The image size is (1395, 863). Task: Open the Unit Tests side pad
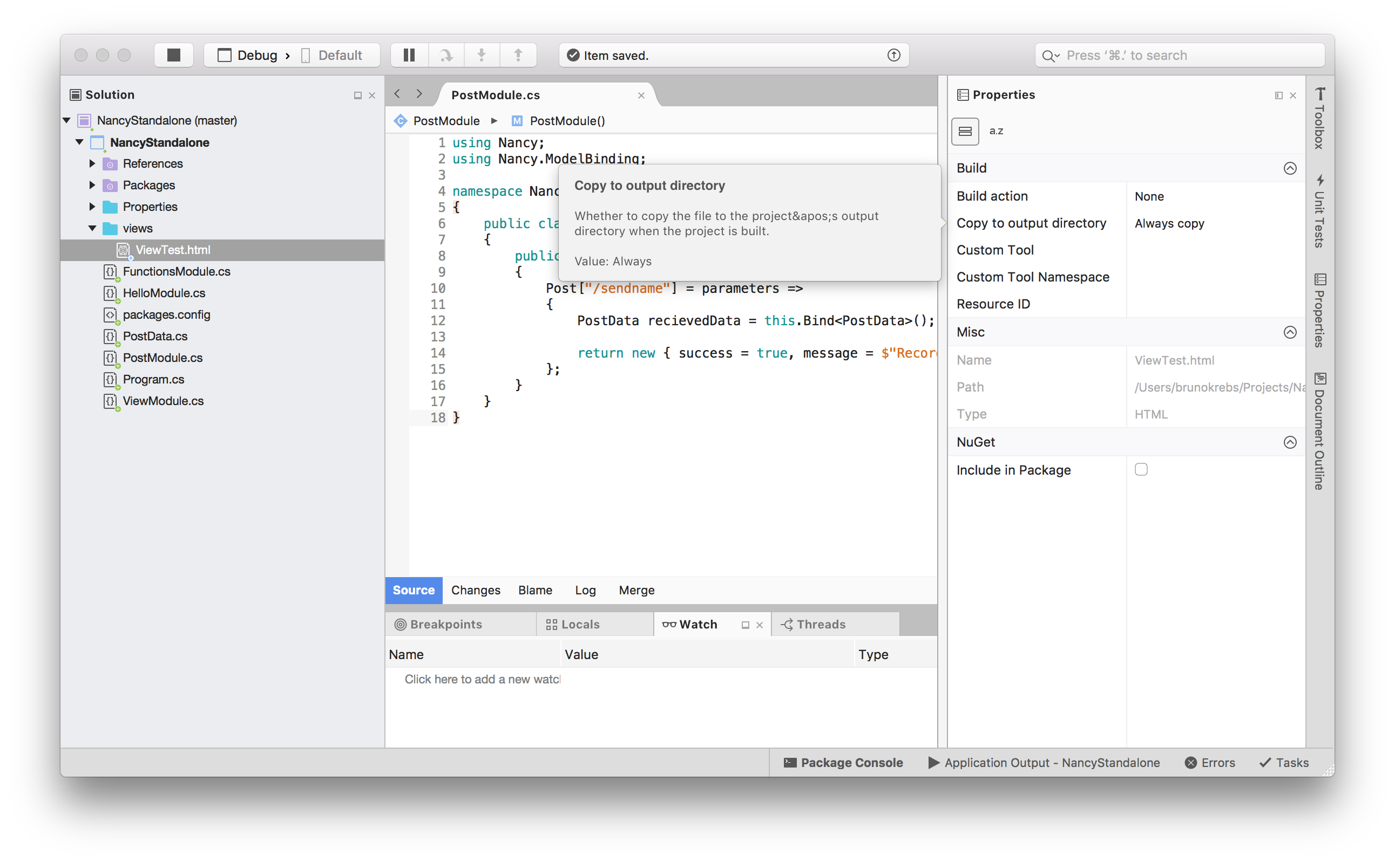1319,211
